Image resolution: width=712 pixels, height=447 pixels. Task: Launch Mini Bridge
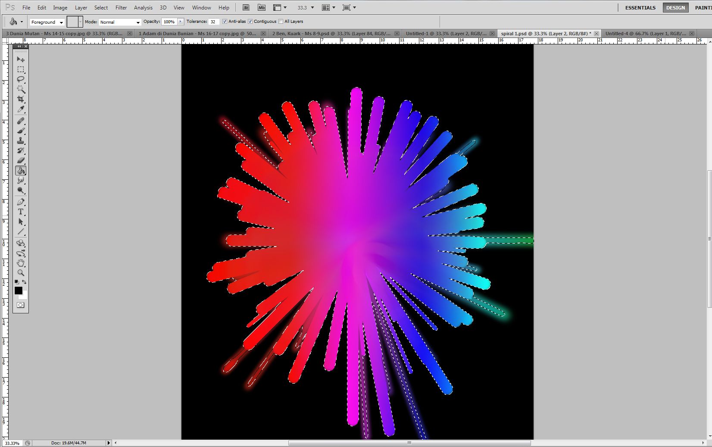(262, 7)
